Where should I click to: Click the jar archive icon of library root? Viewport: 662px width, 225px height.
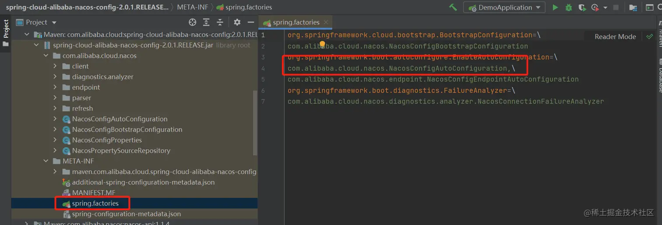(x=47, y=45)
